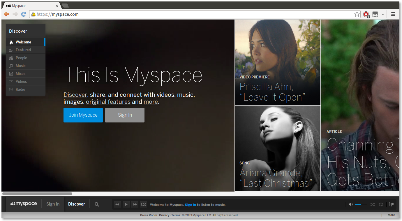Select the Discover tab in the player bar
Screen dimensions: 402x221
click(76, 204)
